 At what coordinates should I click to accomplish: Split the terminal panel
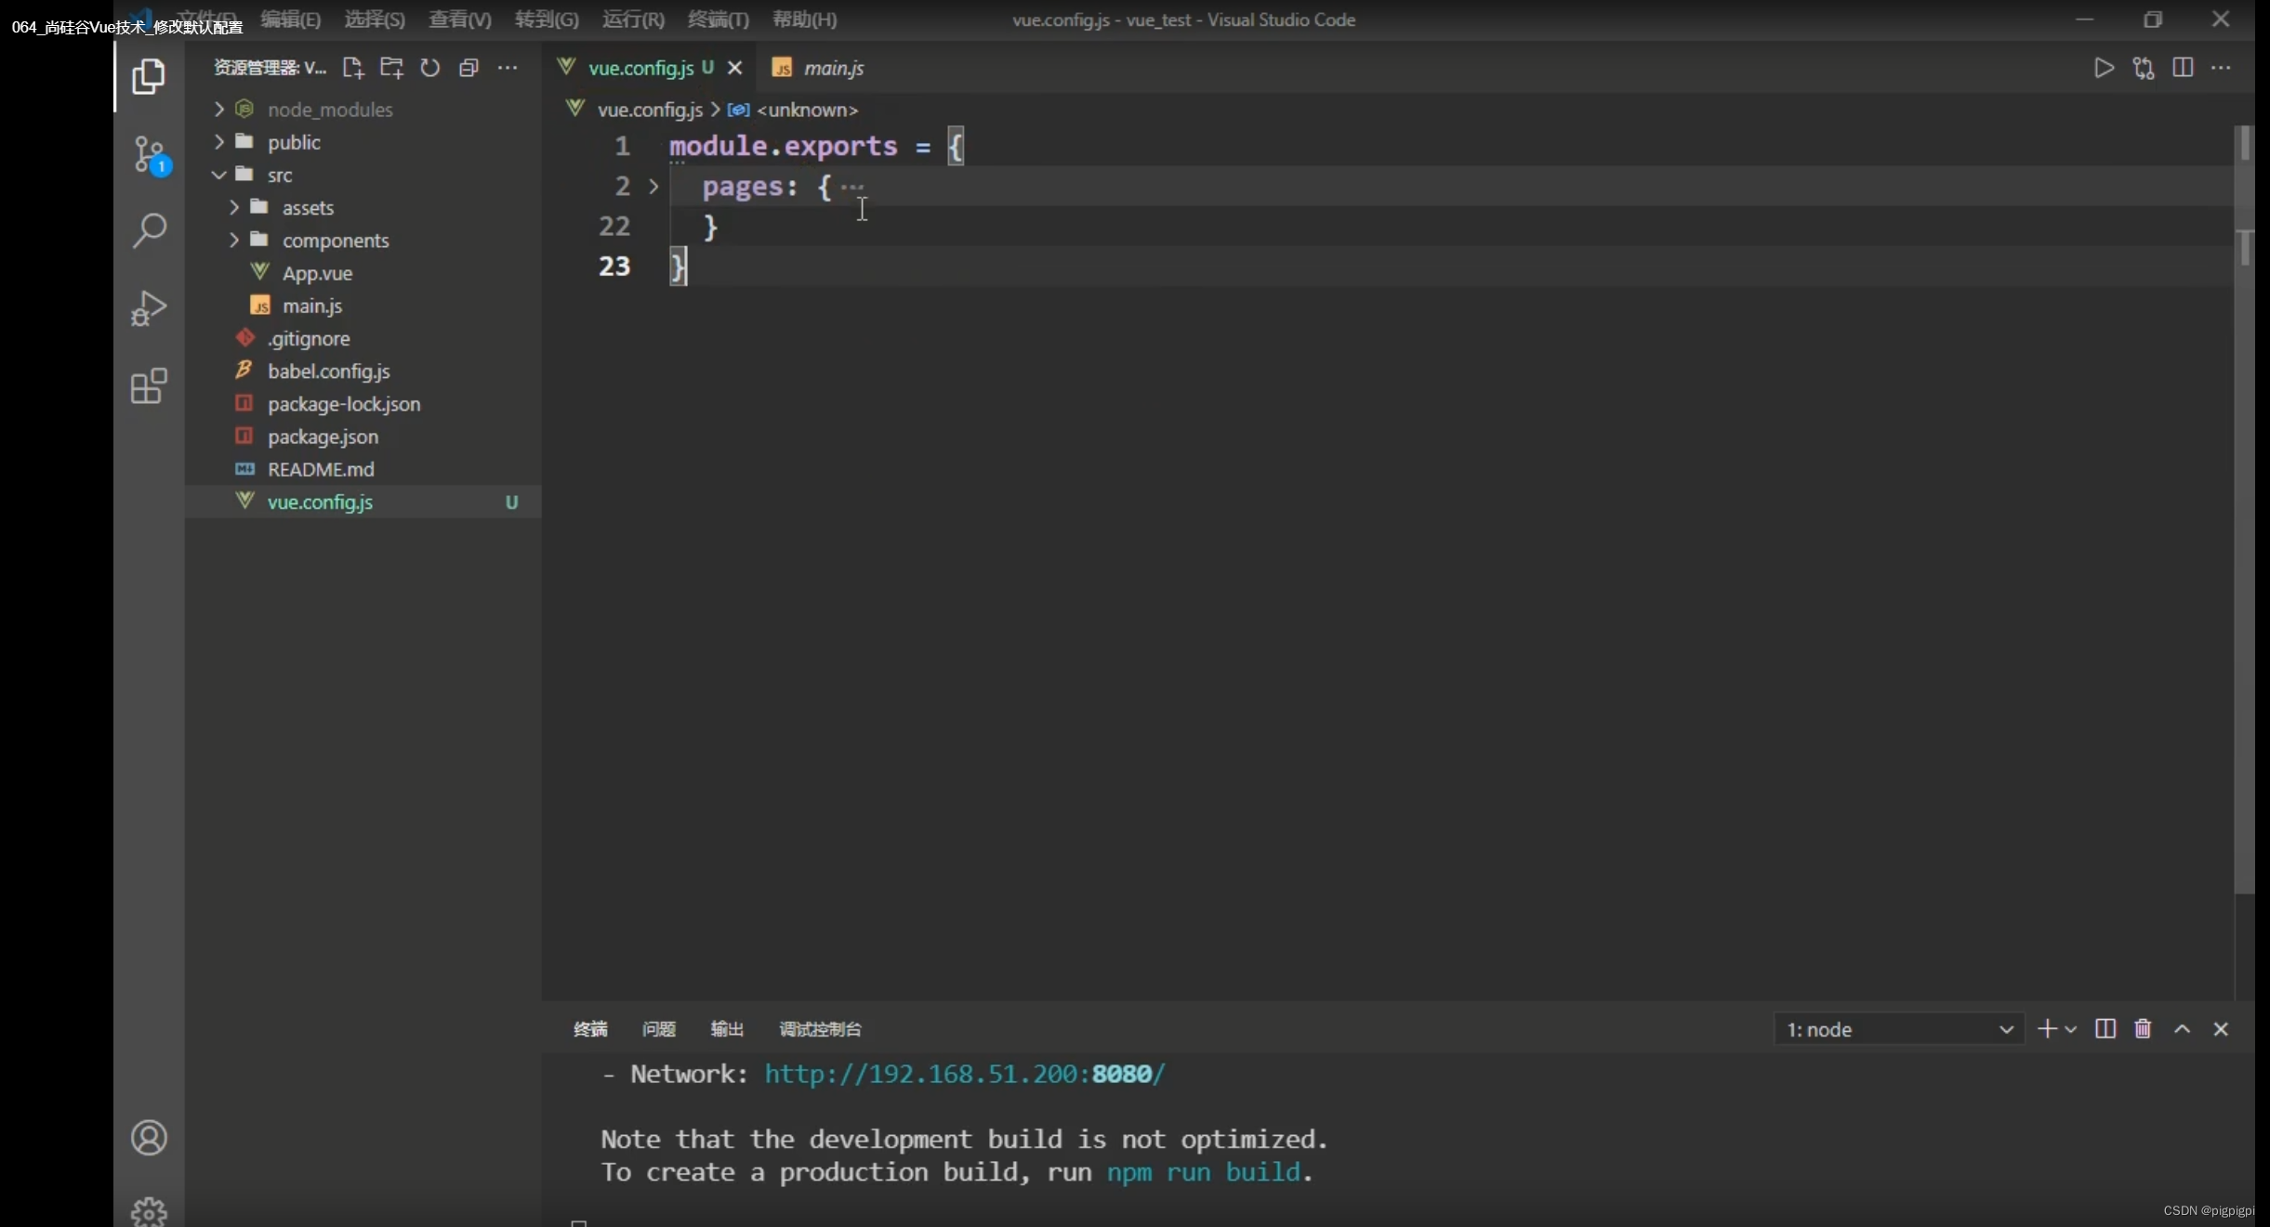2105,1028
